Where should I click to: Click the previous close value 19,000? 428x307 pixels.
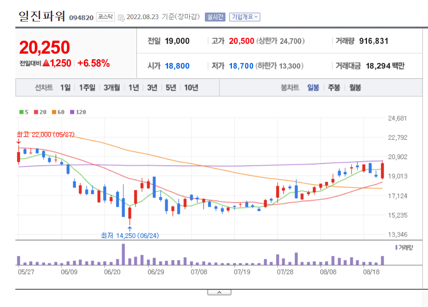(177, 41)
